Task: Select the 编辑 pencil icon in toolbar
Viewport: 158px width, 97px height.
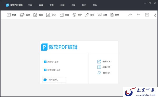Action: pyautogui.click(x=35, y=15)
